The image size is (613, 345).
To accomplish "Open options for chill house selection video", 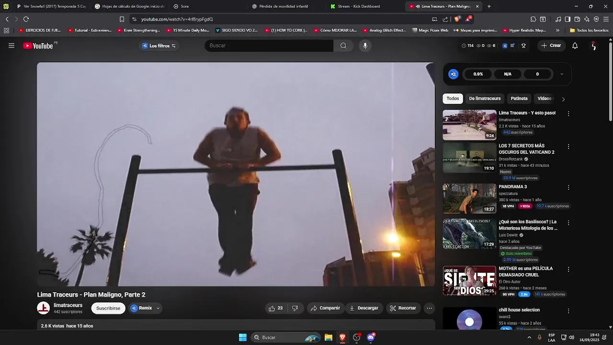I will click(568, 311).
